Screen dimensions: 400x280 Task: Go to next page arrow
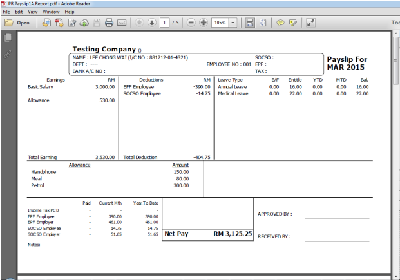(x=152, y=23)
